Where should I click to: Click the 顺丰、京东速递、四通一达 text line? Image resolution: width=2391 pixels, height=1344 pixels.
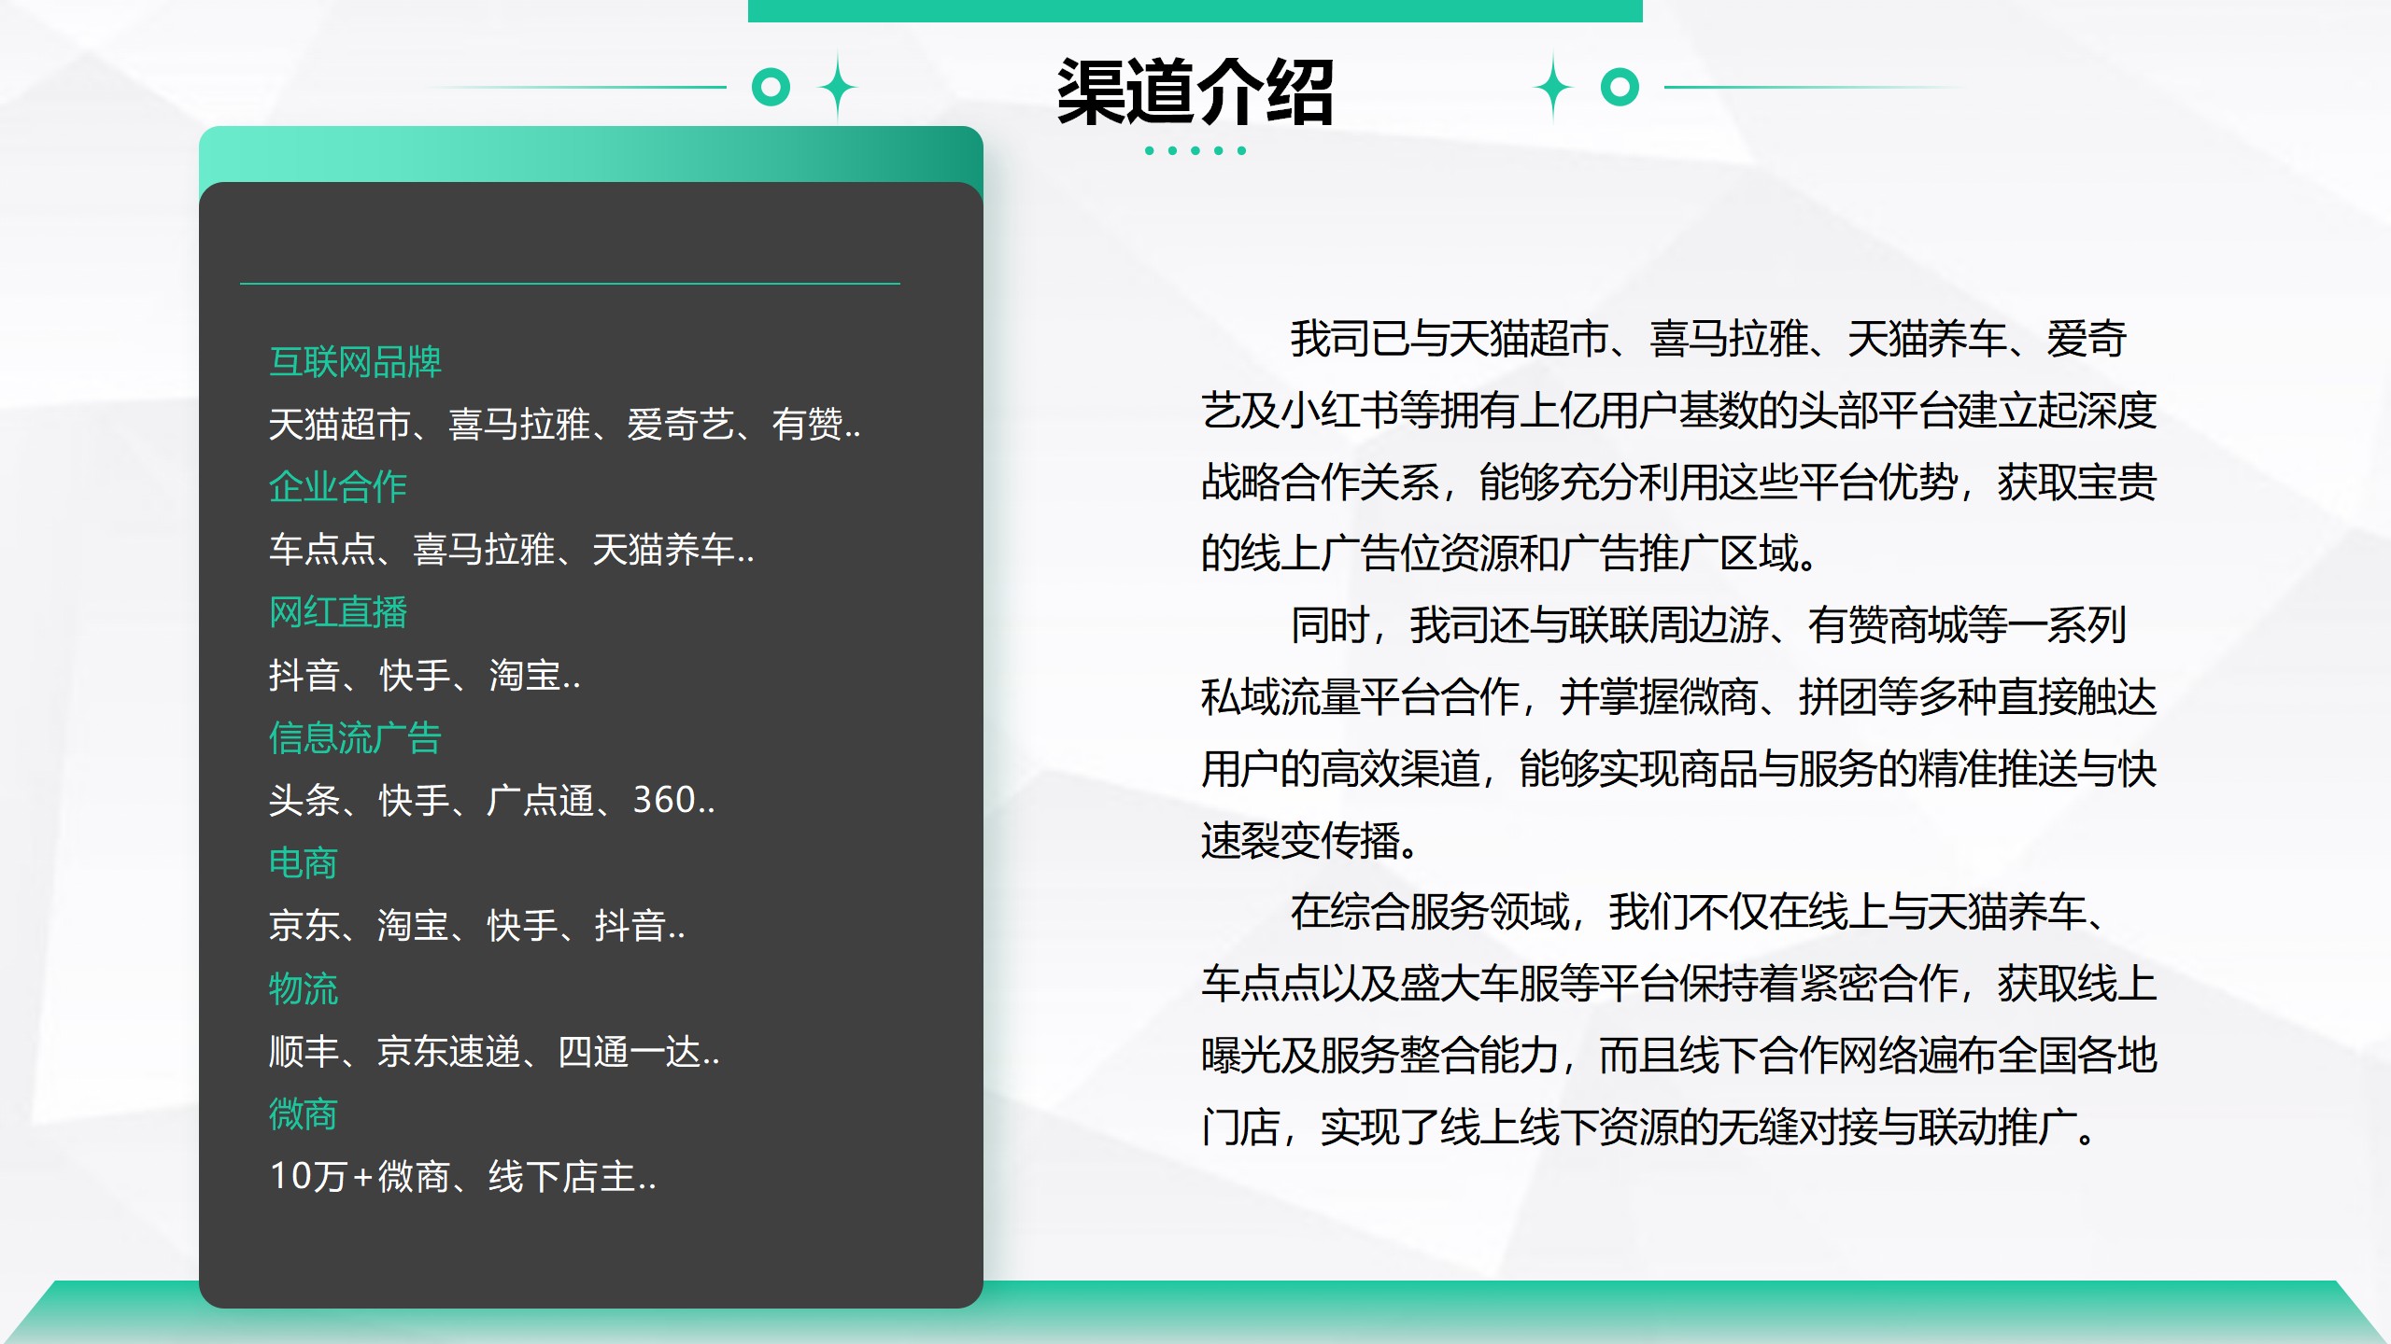495,1052
